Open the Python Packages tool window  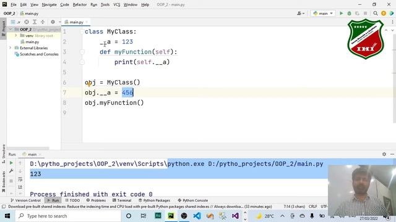click(154, 200)
